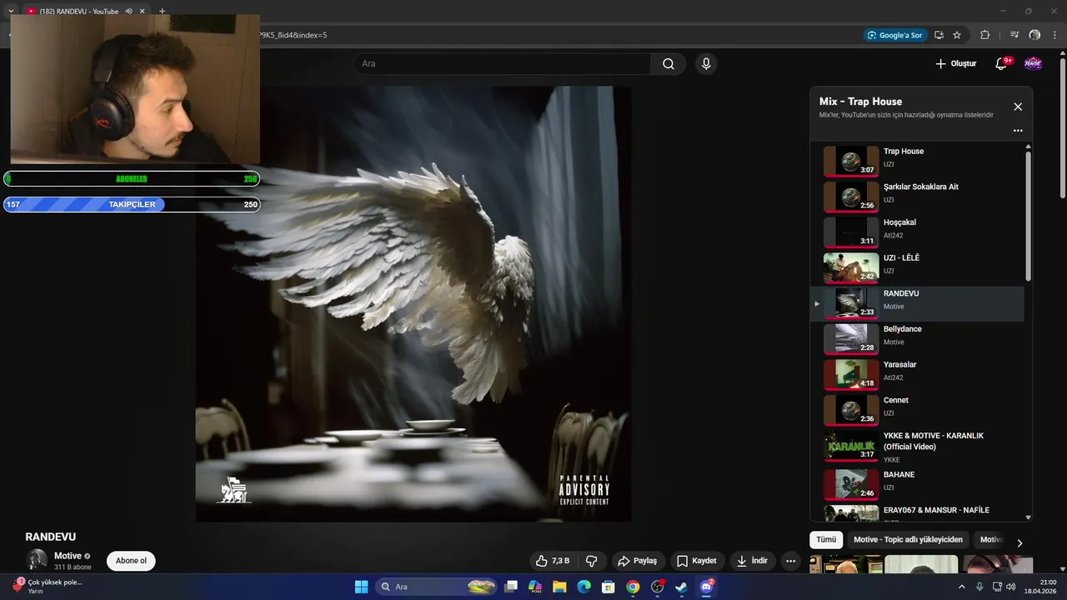Open Steam from taskbar

pos(681,587)
